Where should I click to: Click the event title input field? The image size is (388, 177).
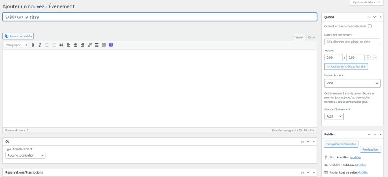[x=160, y=17]
